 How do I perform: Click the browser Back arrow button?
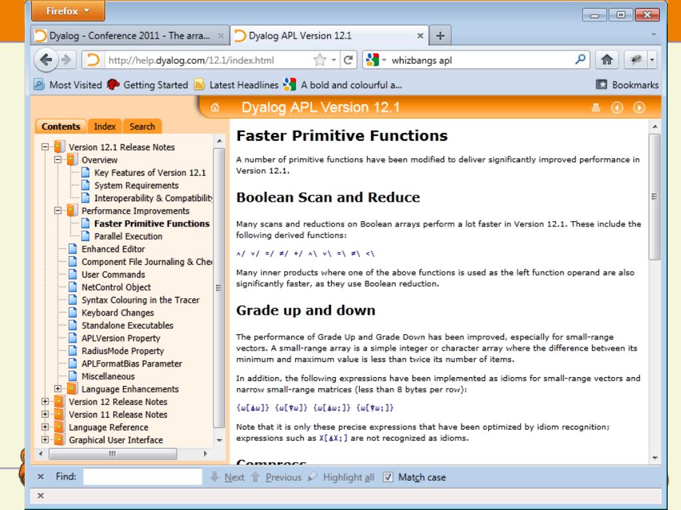tap(46, 60)
